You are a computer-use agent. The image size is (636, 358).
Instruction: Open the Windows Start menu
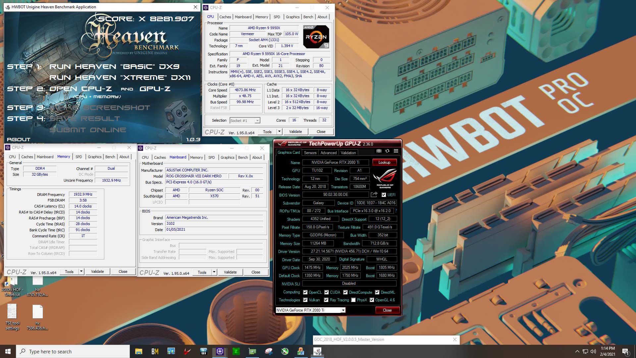(8, 351)
